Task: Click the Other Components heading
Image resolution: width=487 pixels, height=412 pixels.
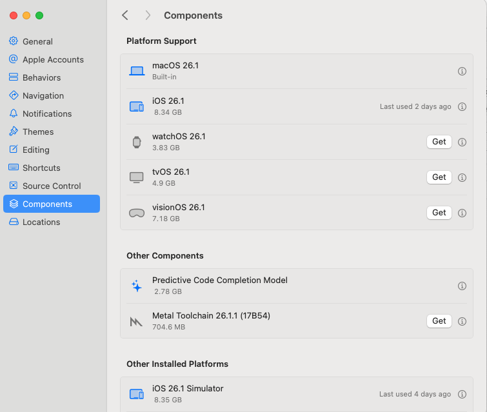Action: point(165,255)
